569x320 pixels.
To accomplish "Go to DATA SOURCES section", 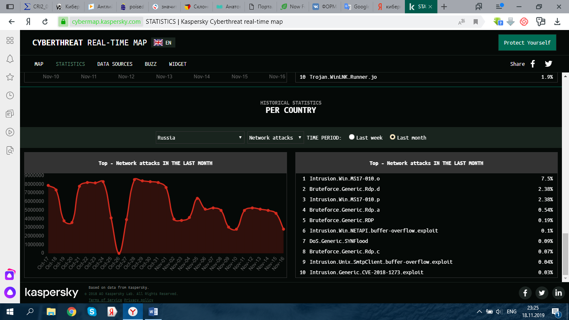I will tap(115, 64).
